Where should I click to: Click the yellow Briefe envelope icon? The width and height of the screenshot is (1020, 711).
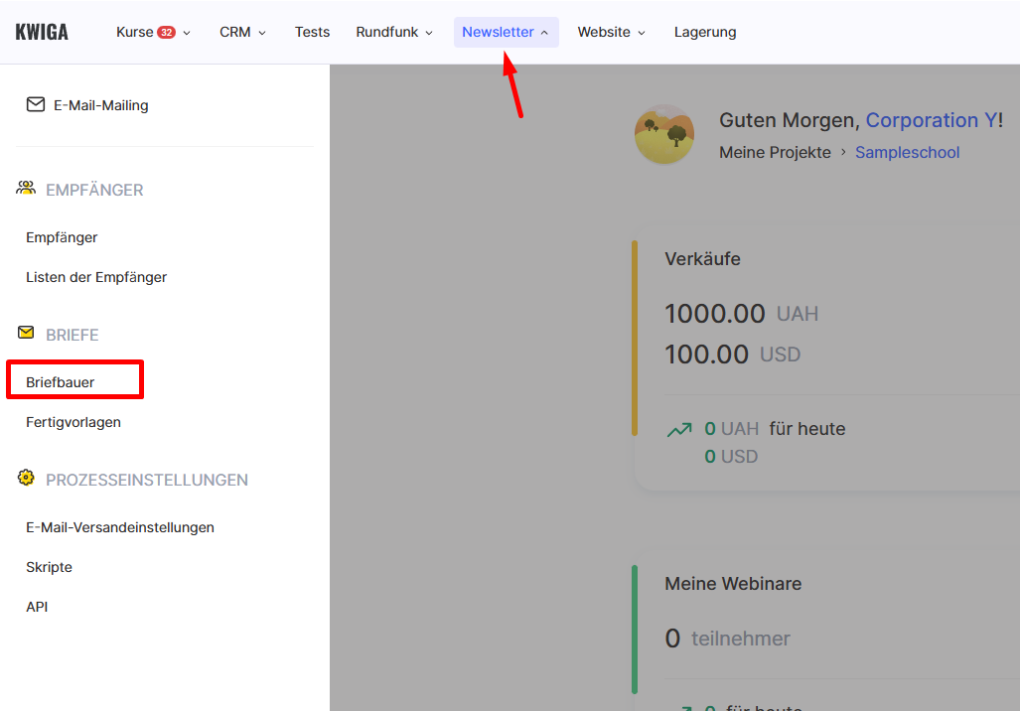click(x=26, y=334)
